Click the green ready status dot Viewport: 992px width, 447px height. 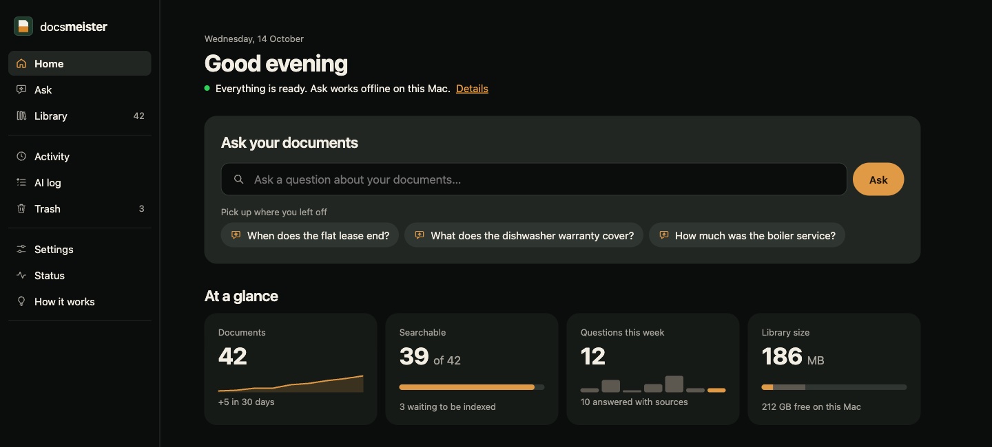click(x=207, y=88)
